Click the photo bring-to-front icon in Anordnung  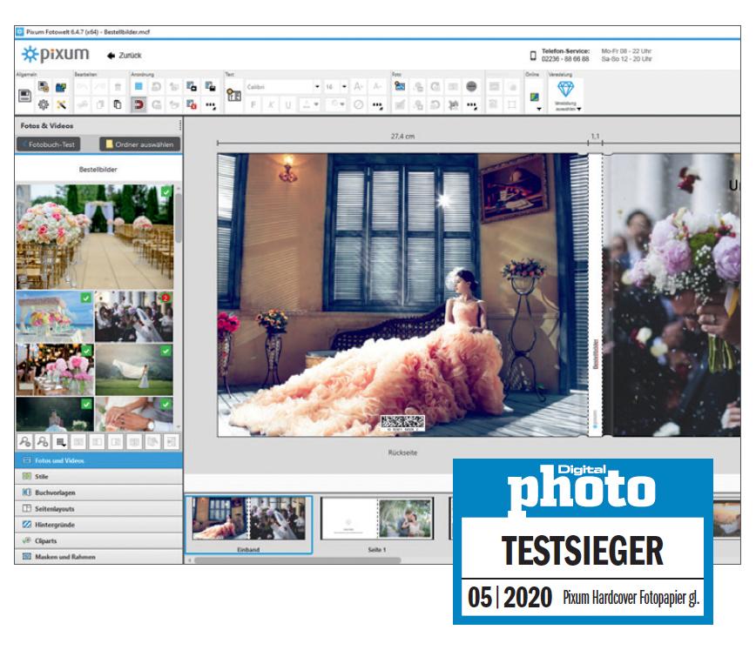[210, 87]
